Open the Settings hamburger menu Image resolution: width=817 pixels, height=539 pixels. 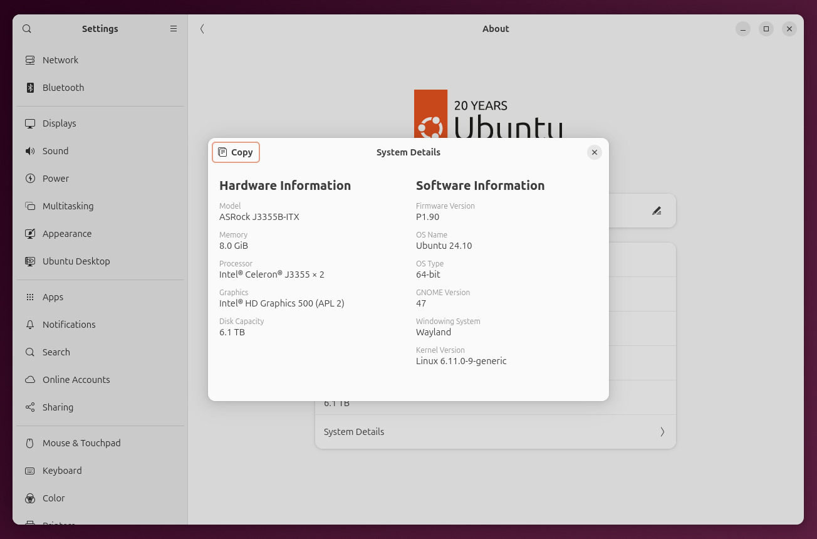pyautogui.click(x=174, y=29)
